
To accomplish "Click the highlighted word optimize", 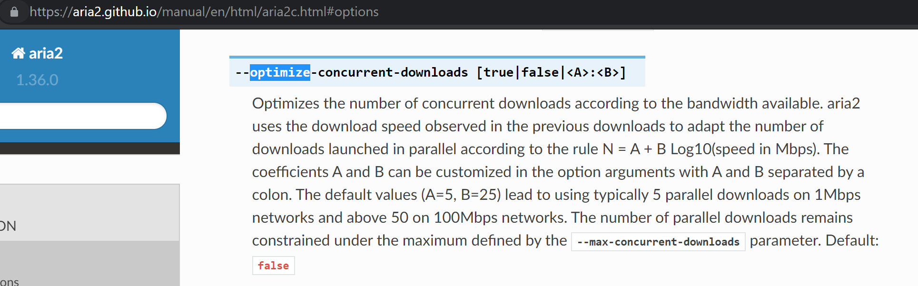I will 280,72.
